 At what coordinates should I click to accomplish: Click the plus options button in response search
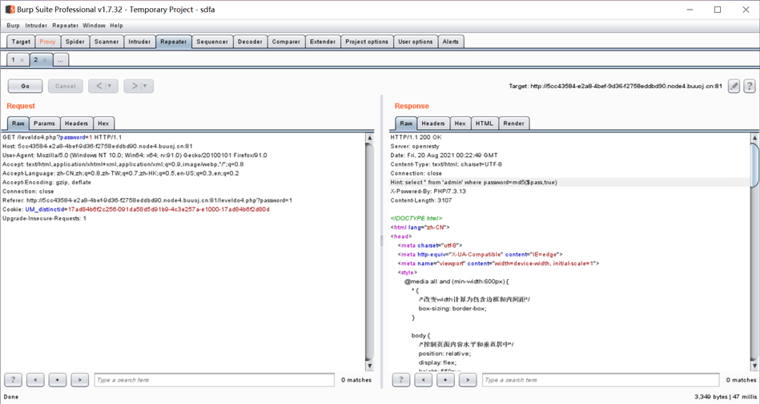[x=445, y=380]
